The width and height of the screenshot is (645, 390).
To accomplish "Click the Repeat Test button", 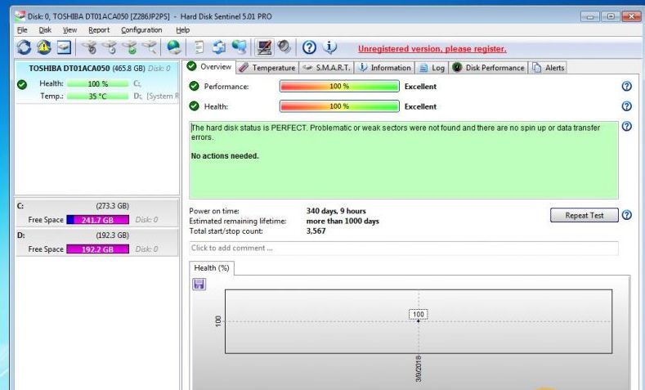I will (585, 215).
